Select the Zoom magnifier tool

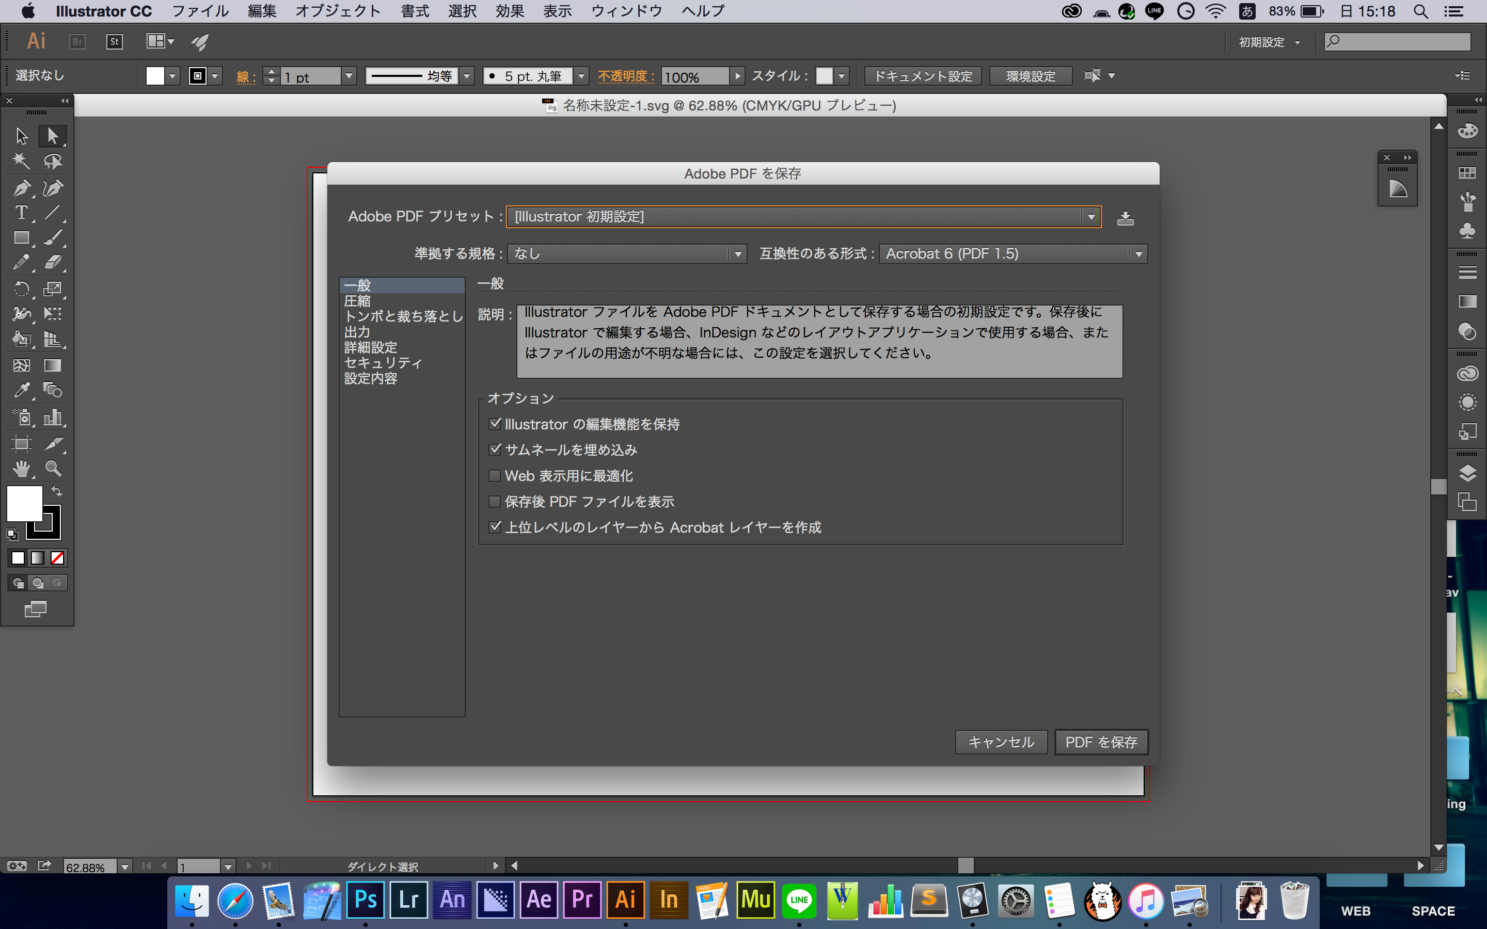pos(53,469)
